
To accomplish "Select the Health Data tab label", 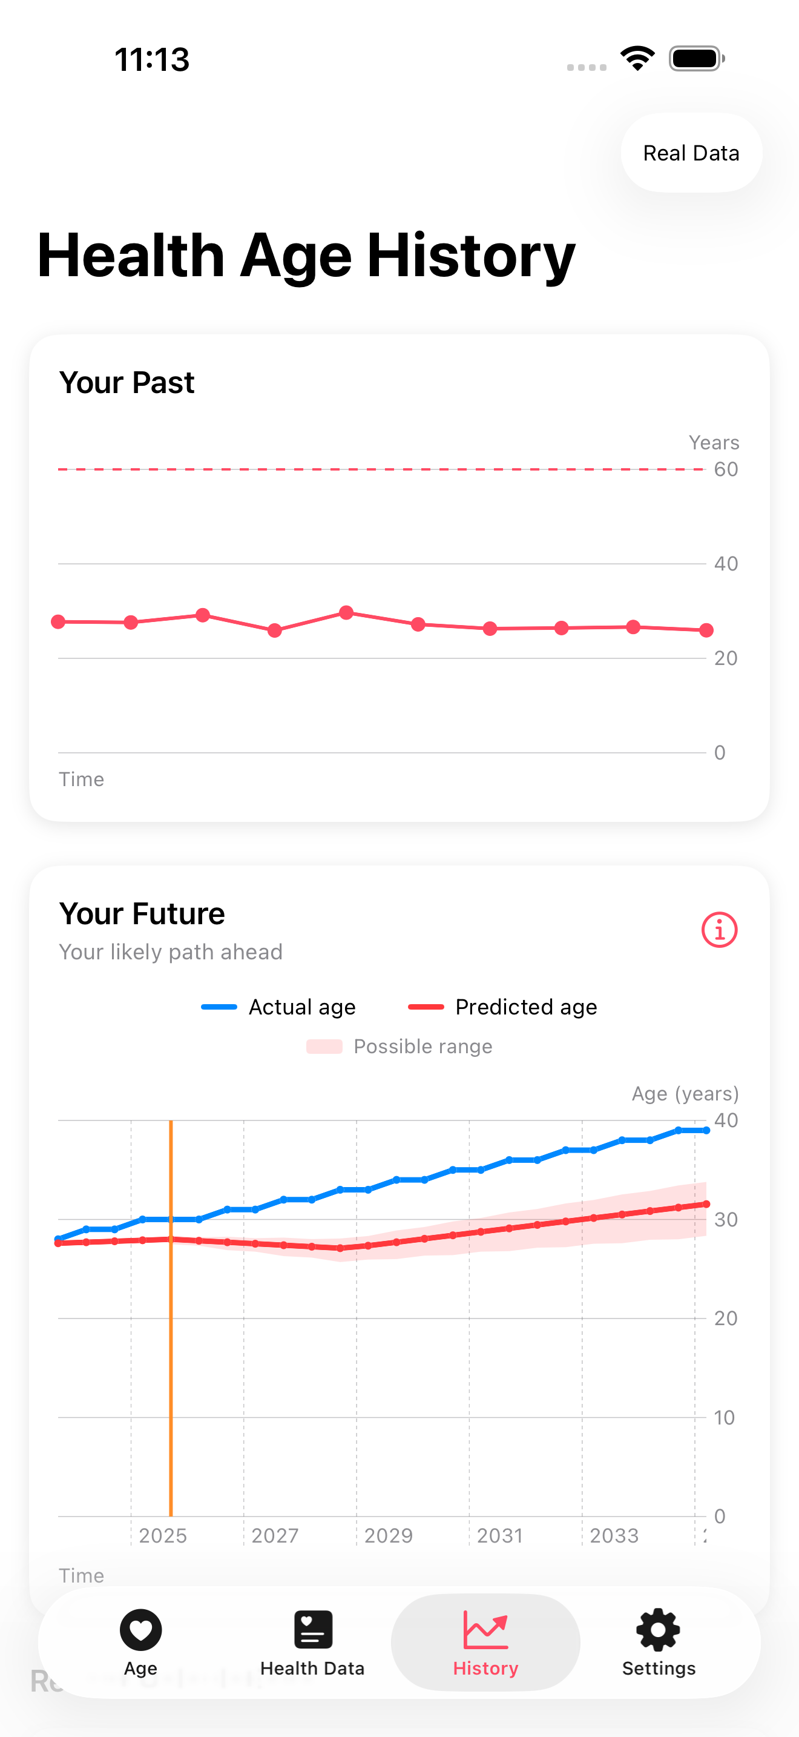I will (x=312, y=1668).
